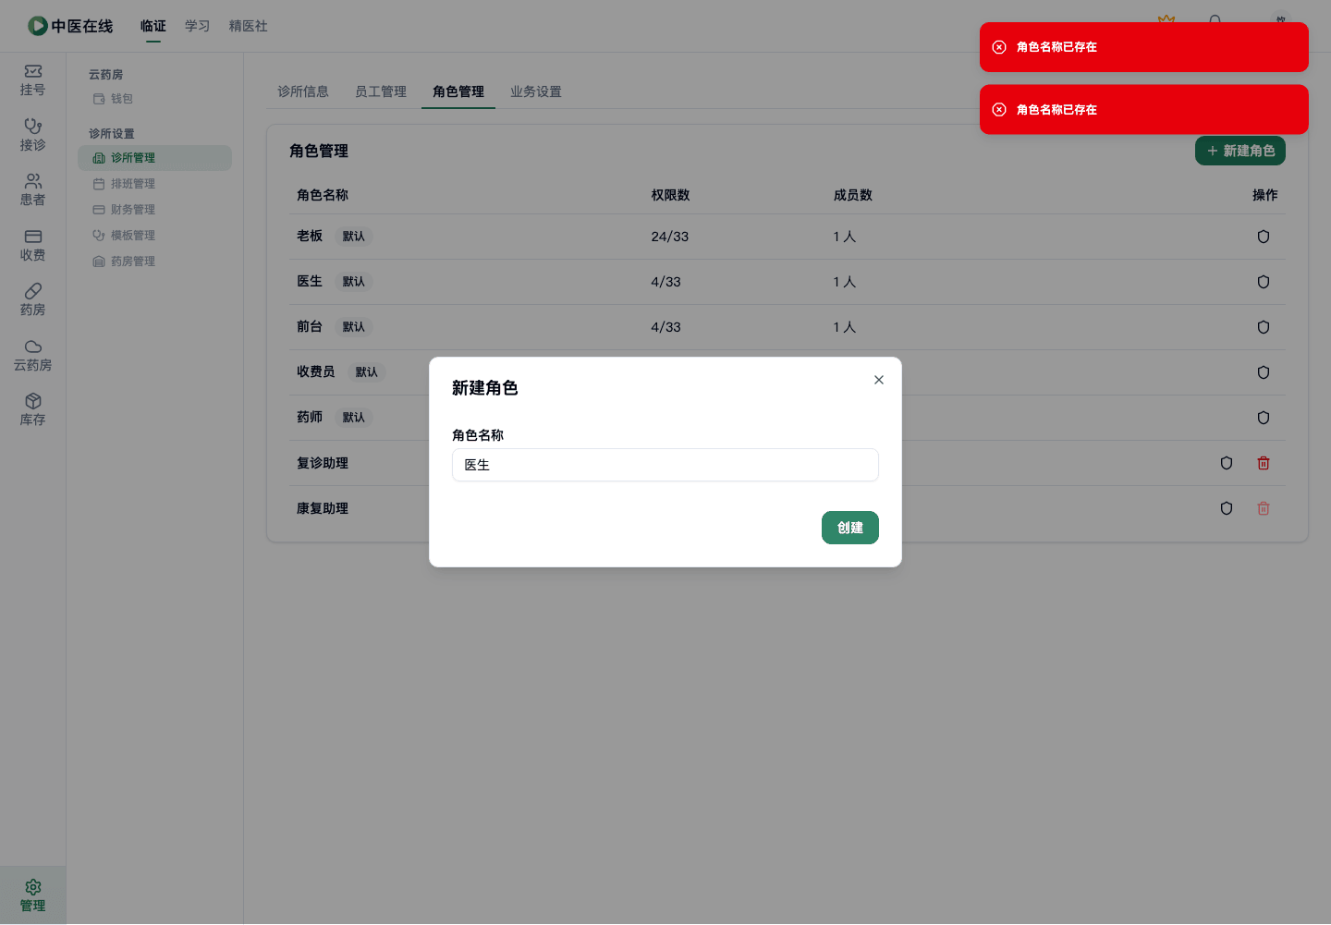Click the 新建角色 dialog title
The height and width of the screenshot is (925, 1331).
pyautogui.click(x=484, y=388)
